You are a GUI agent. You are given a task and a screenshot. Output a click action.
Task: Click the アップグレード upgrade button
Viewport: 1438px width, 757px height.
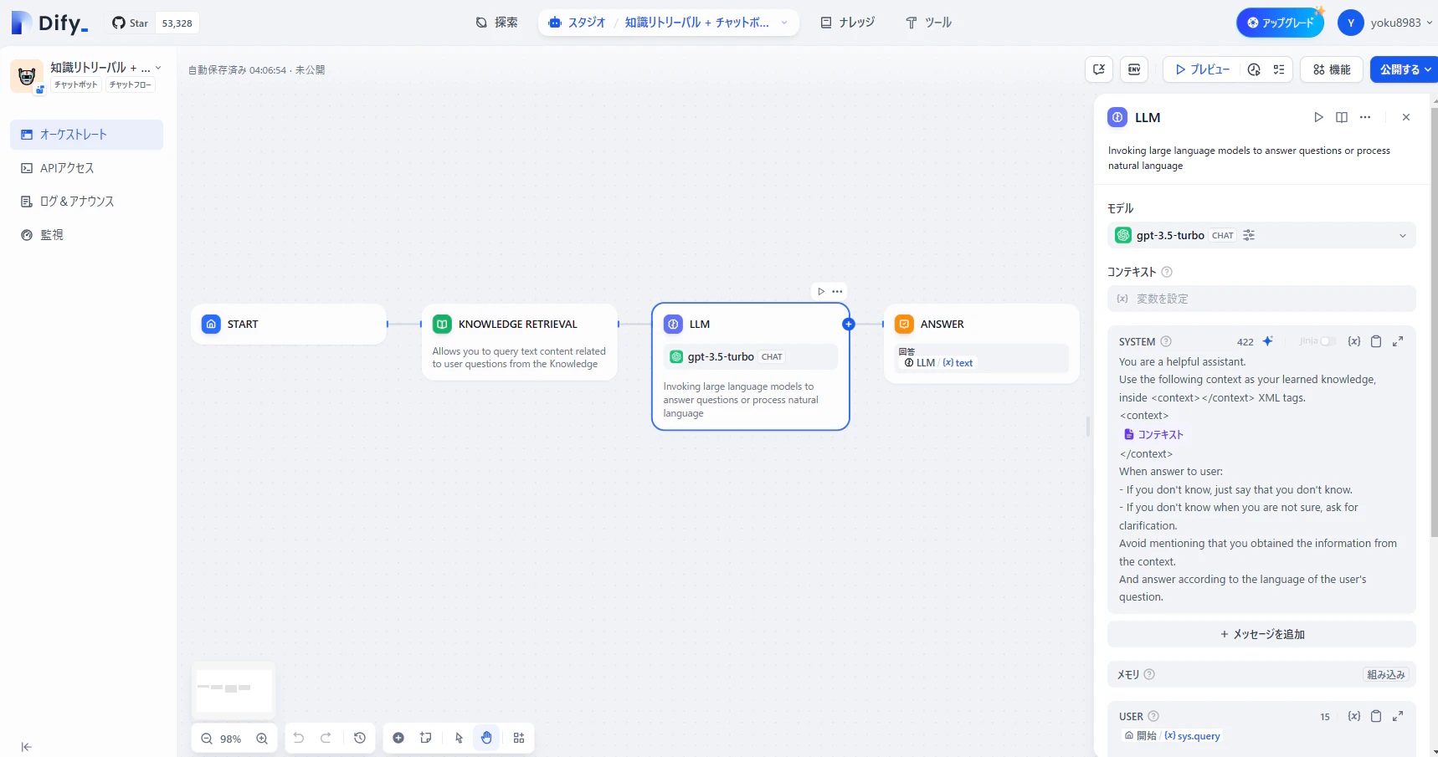point(1280,23)
